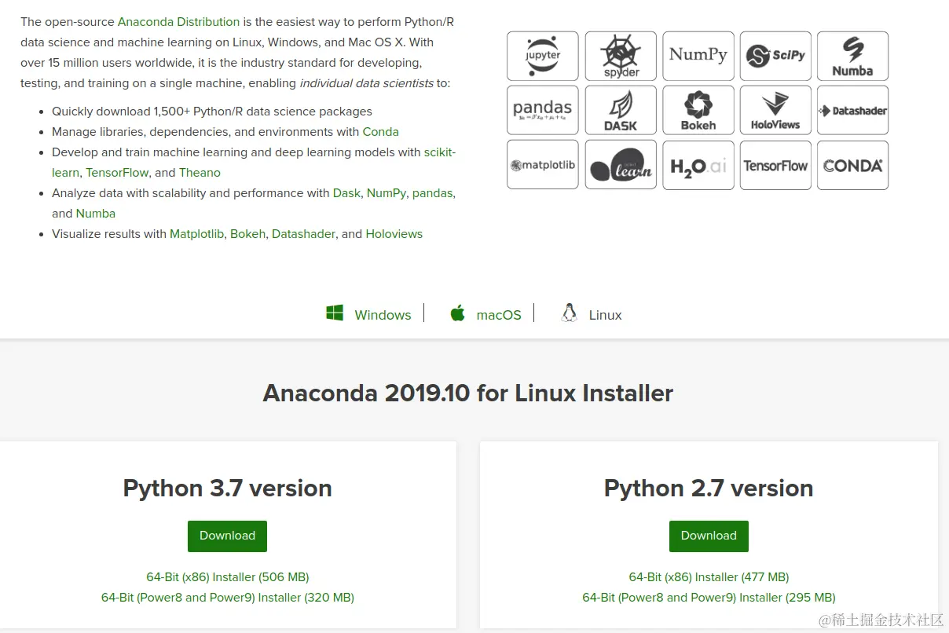Click the pandas logo tile
The height and width of the screenshot is (633, 949).
click(543, 110)
